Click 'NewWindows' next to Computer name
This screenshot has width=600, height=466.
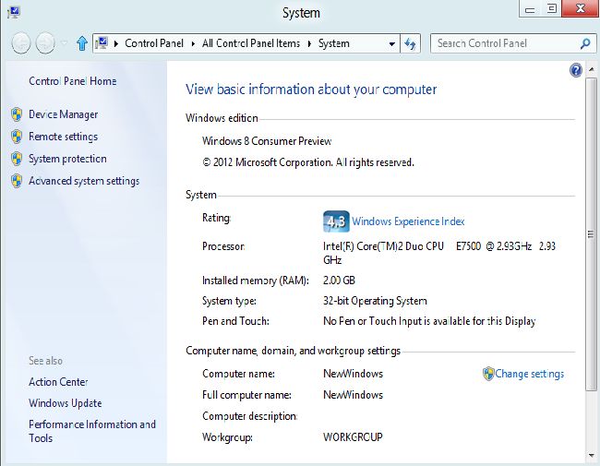point(353,374)
